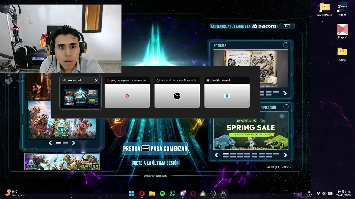Open Opera GX outline icon in taskbar
355x199 pixels.
(x=193, y=193)
